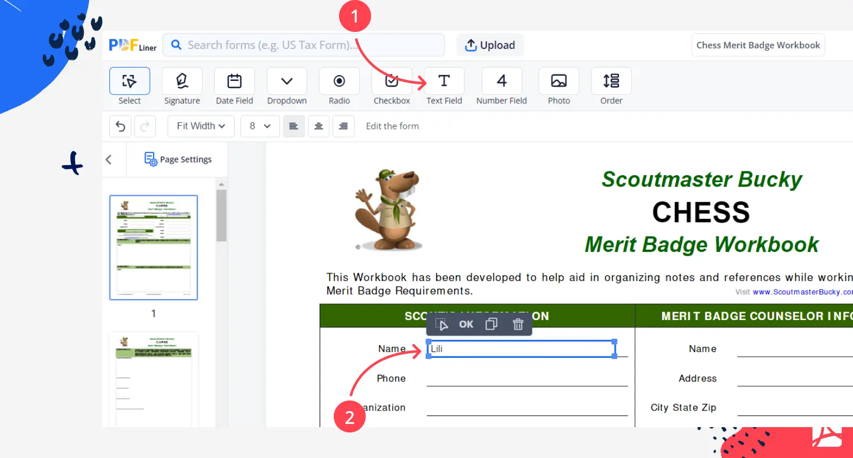This screenshot has height=458, width=853.
Task: Click the thumbnail panel scrollbar
Action: point(221,216)
